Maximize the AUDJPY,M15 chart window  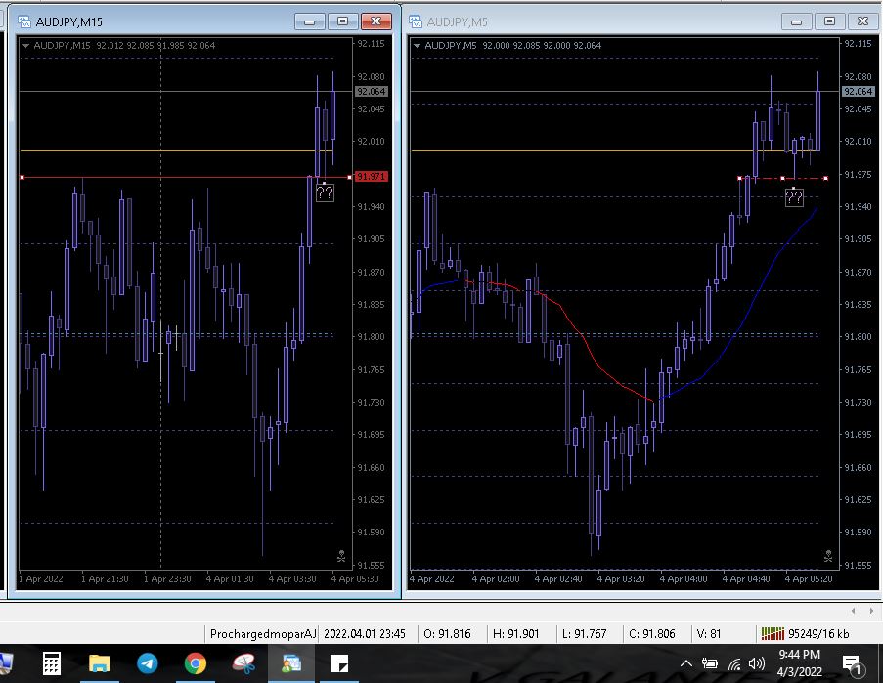[x=342, y=21]
